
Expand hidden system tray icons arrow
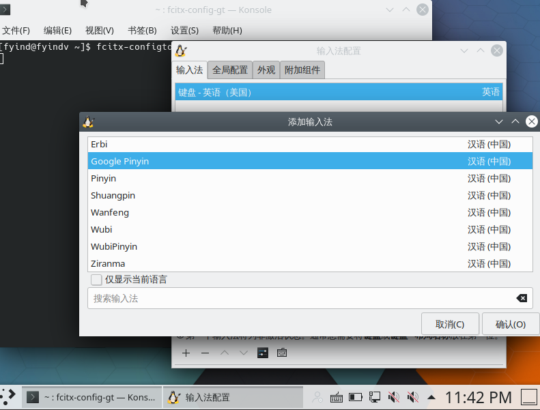point(431,398)
